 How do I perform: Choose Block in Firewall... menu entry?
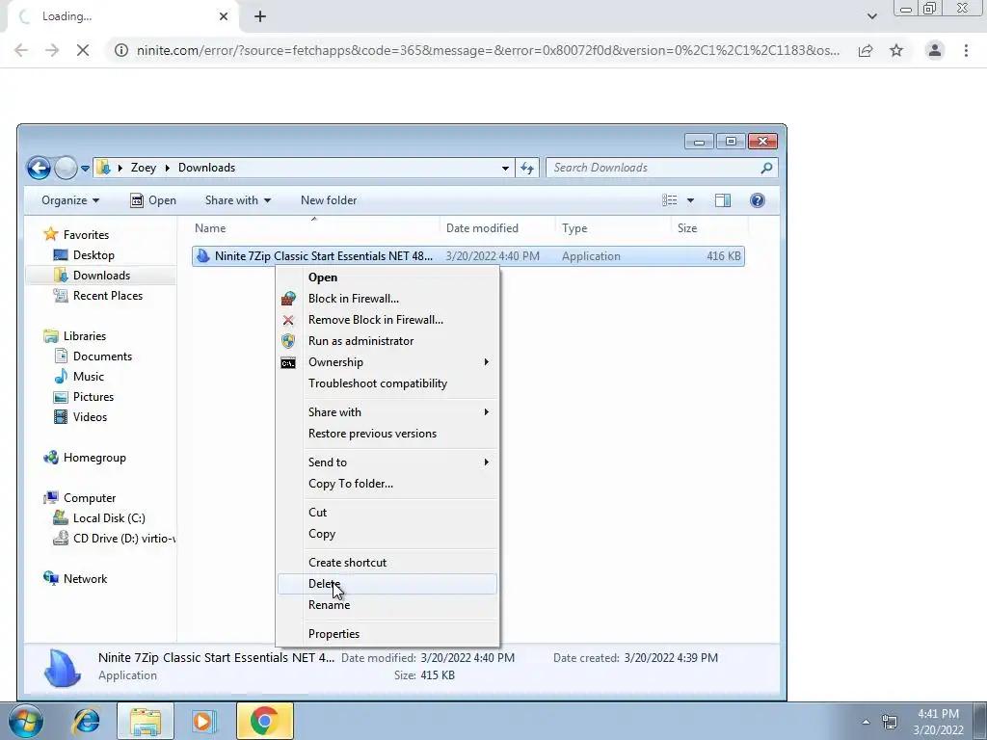387,299
